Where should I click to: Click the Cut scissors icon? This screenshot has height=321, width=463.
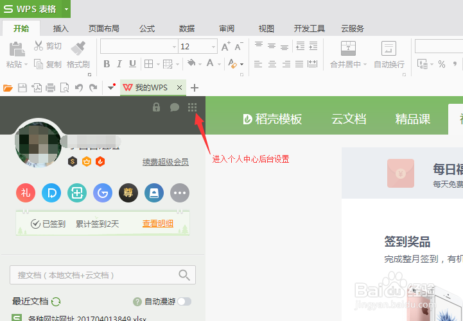39,46
